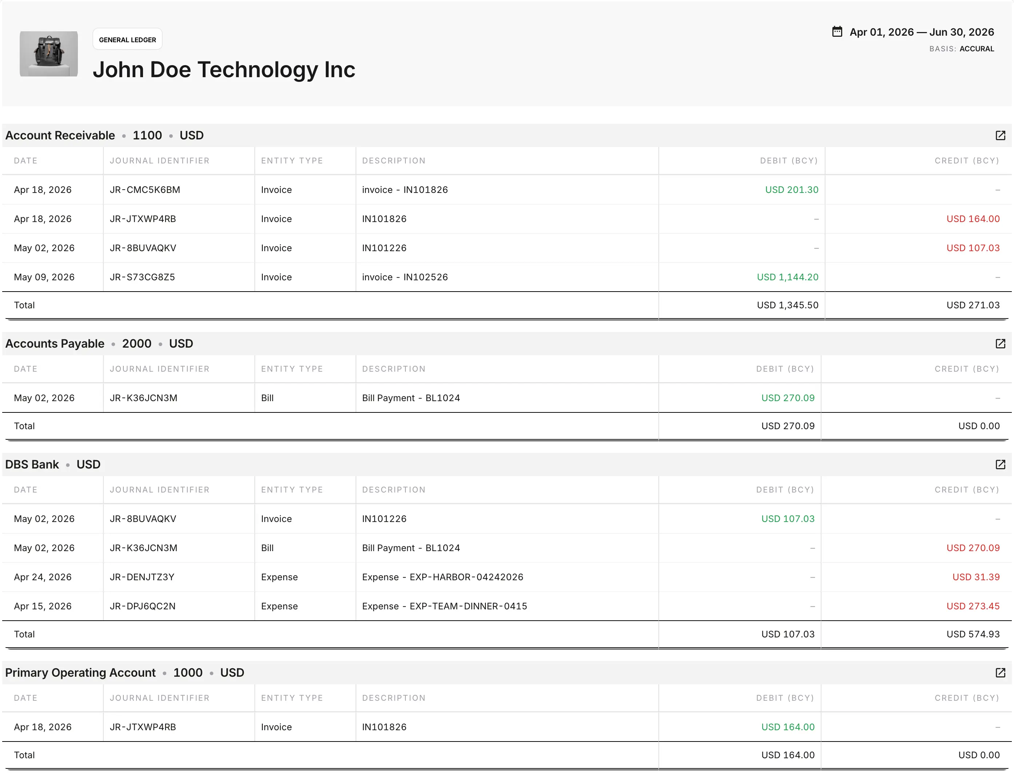
Task: Click the company logo backpack thumbnail
Action: pos(49,54)
